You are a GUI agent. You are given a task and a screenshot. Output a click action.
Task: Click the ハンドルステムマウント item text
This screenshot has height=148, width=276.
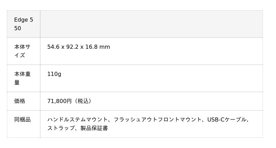pos(77,120)
